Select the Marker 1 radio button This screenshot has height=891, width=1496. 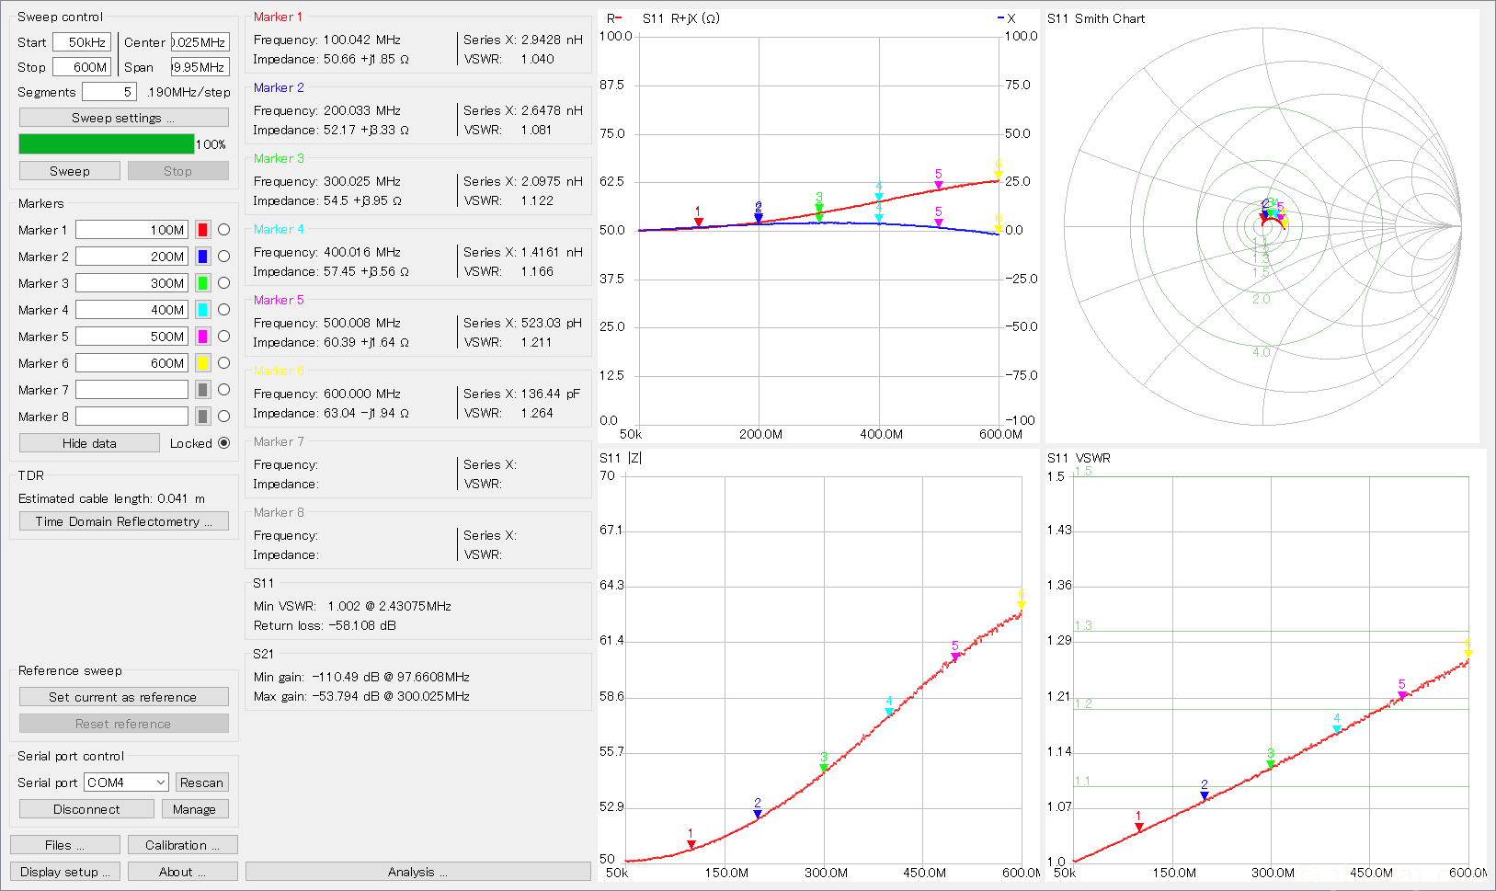tap(223, 230)
